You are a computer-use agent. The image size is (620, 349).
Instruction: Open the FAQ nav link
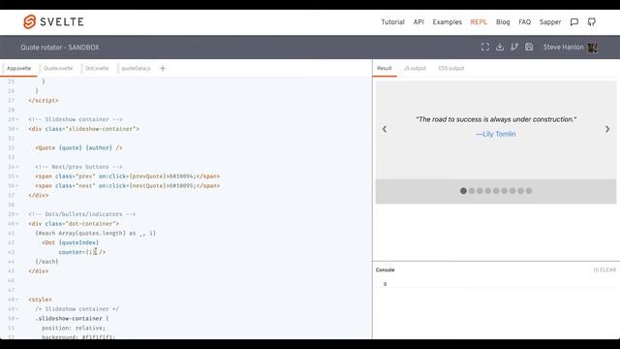coord(524,22)
